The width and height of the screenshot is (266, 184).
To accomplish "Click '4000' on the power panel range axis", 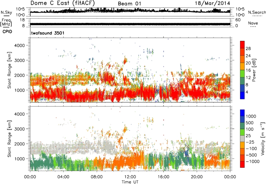I will (x=20, y=46).
